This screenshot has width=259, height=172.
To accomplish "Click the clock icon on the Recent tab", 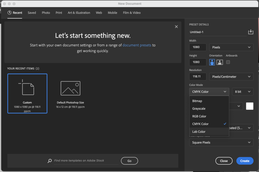I will click(10, 13).
